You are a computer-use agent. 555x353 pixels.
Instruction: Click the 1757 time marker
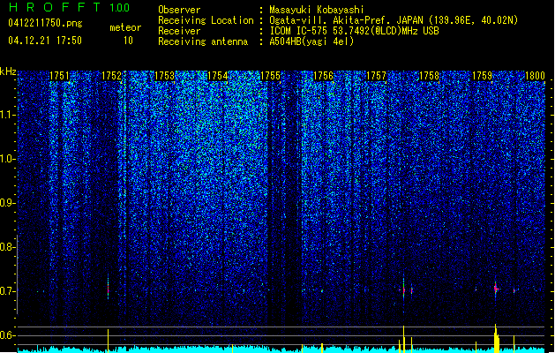(x=376, y=76)
